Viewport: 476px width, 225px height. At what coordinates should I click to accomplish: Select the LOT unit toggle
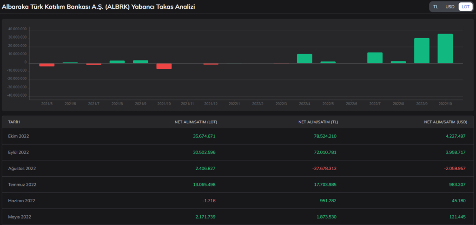point(465,7)
